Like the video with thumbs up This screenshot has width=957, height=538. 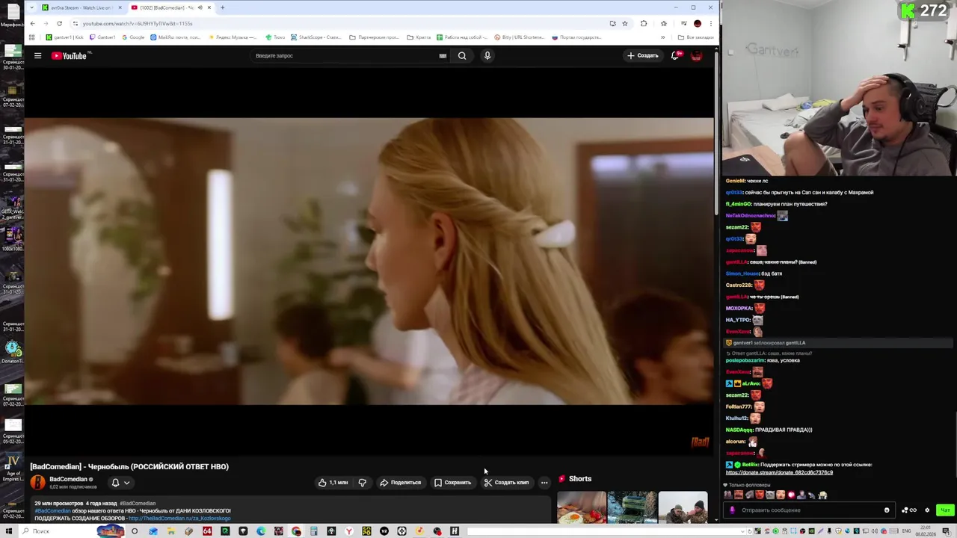coord(333,483)
